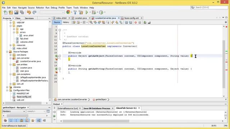Toggle Sort by Source in Navigator

tap(44, 120)
